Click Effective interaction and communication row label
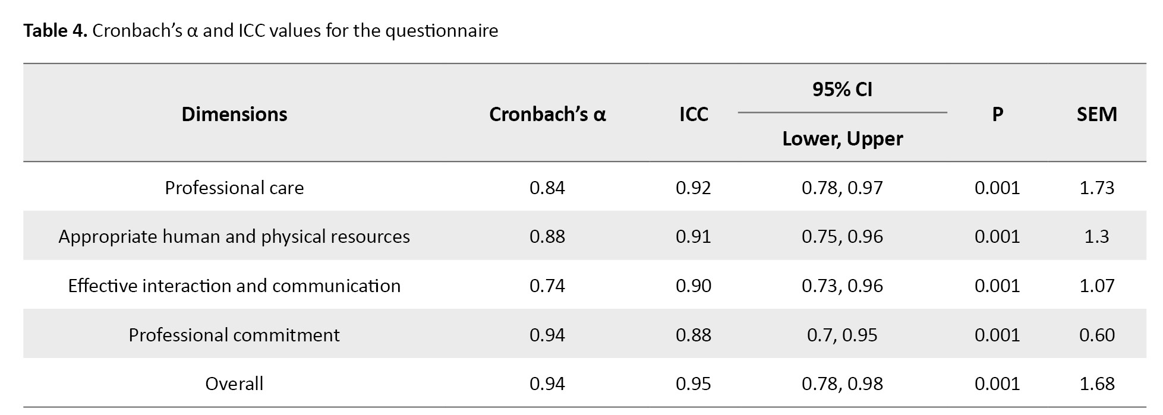This screenshot has width=1163, height=415. click(234, 286)
